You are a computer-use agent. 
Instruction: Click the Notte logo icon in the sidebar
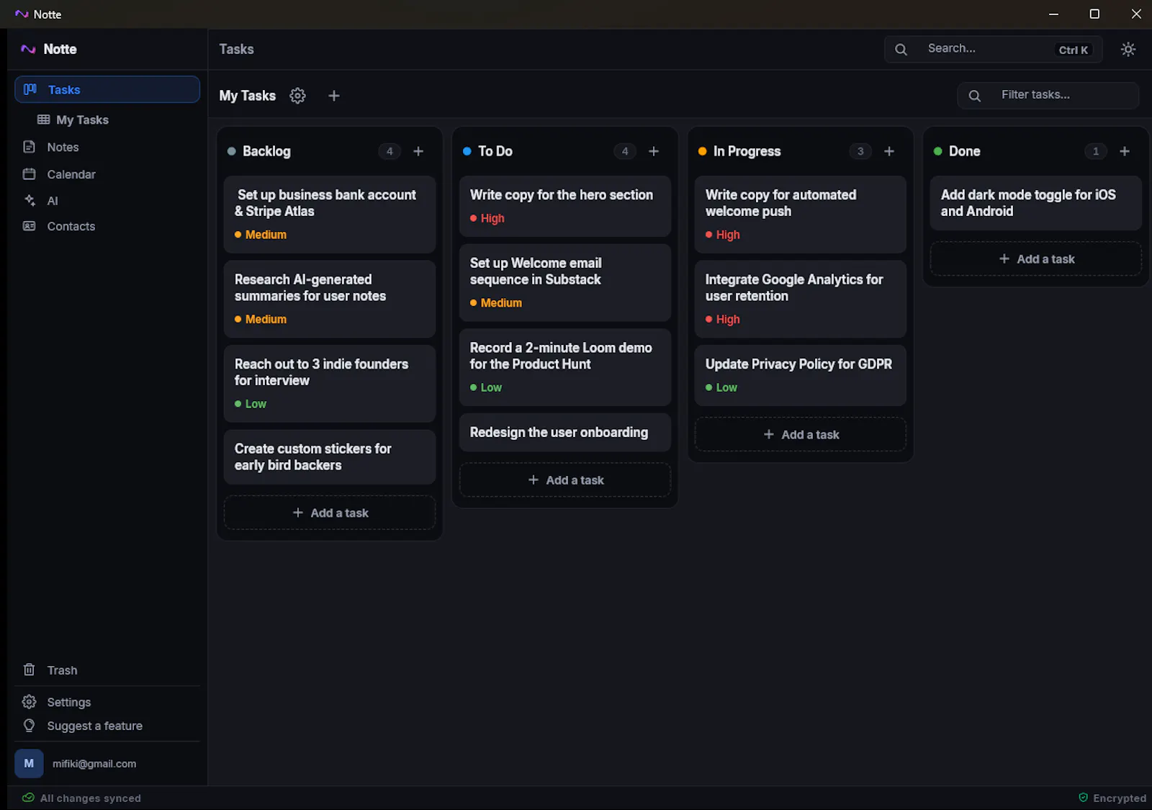pos(28,49)
